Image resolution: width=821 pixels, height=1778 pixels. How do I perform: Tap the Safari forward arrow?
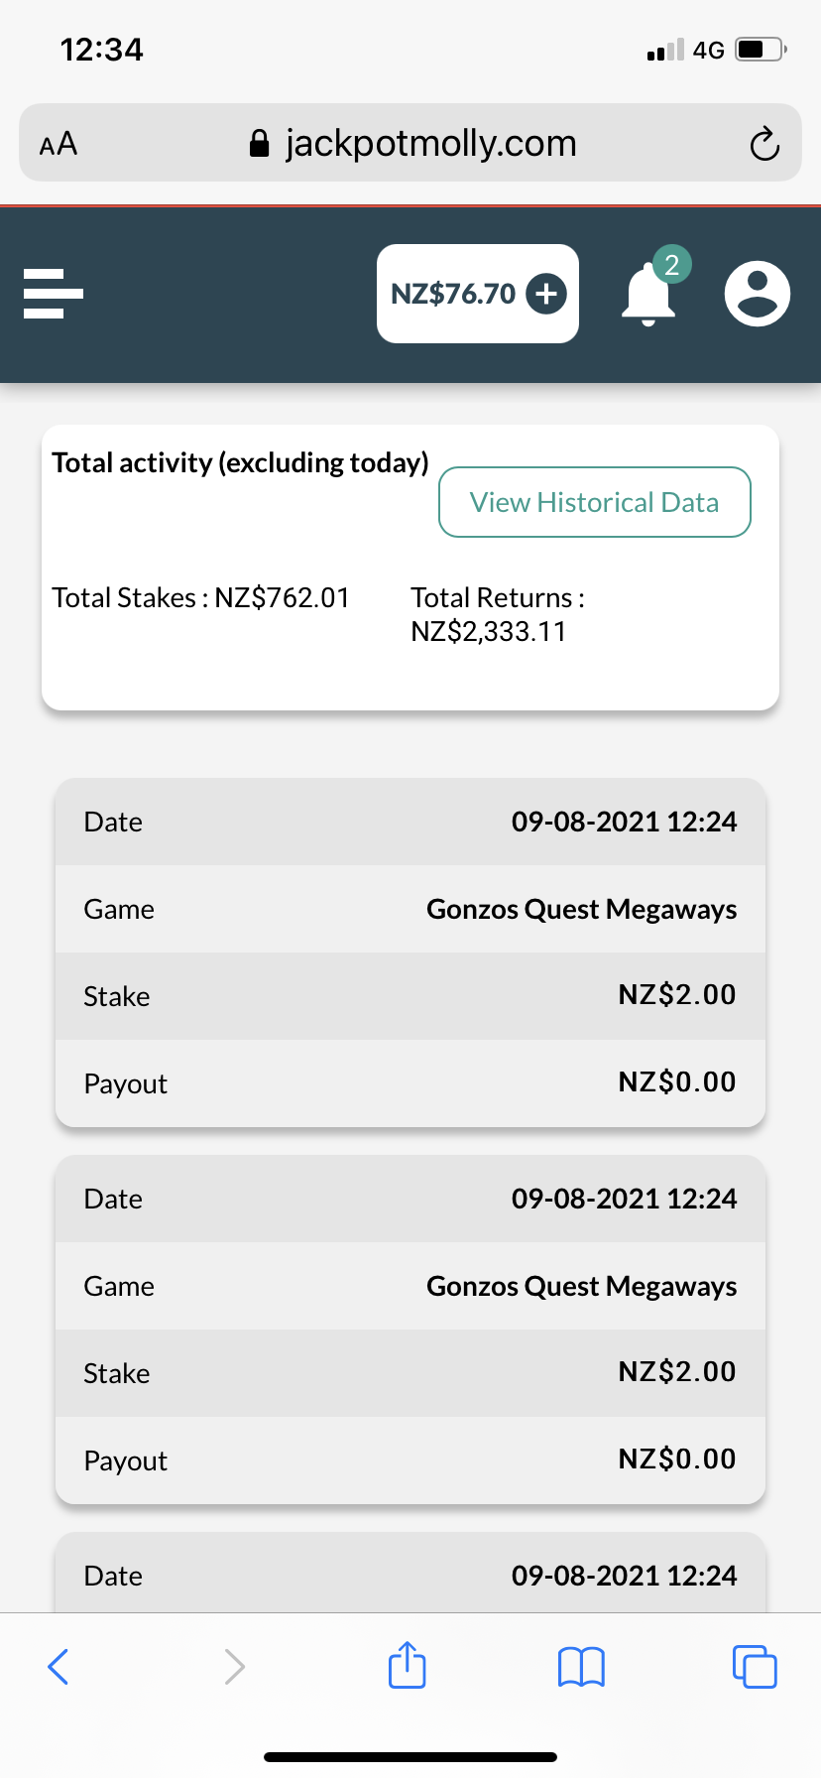coord(234,1667)
